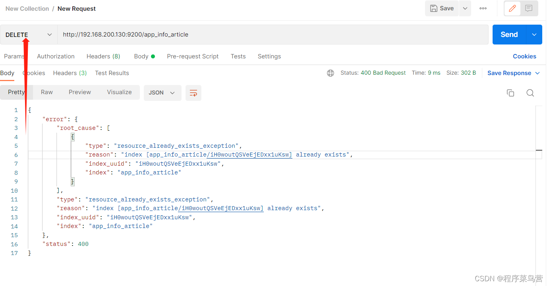Open the DELETE method dropdown
Viewport: 549px width, 286px height.
pos(29,35)
